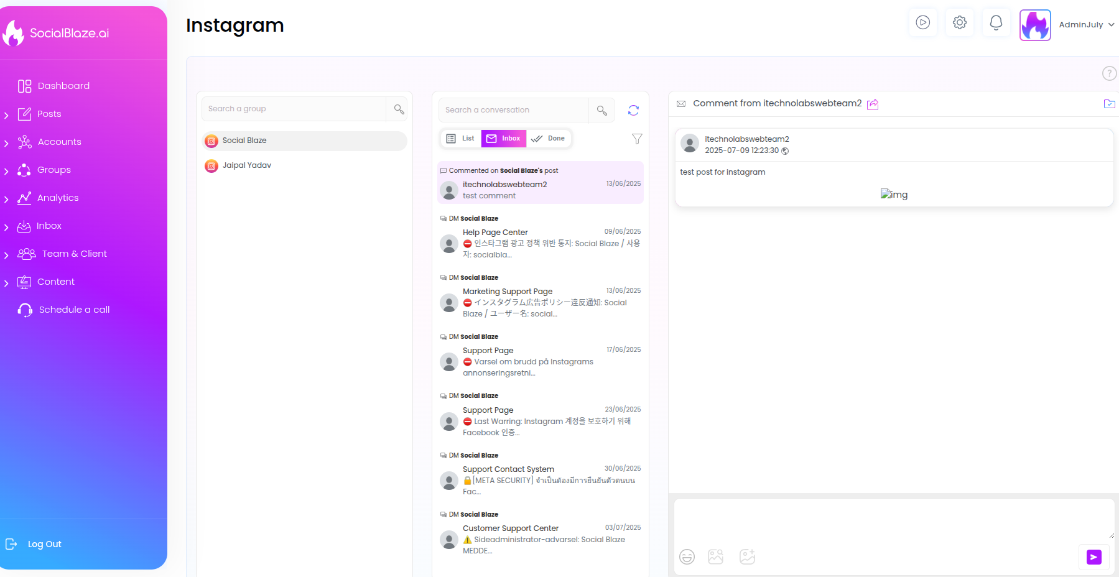Click the add image plus icon
This screenshot has width=1119, height=577.
[747, 556]
